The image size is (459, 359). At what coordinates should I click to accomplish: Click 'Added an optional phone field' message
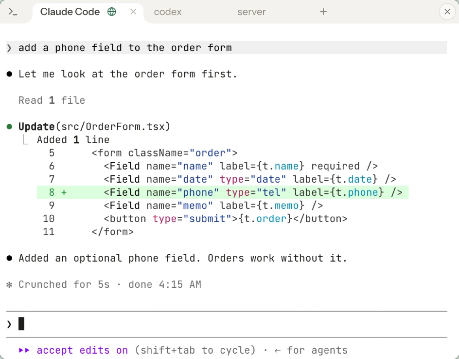pos(183,258)
